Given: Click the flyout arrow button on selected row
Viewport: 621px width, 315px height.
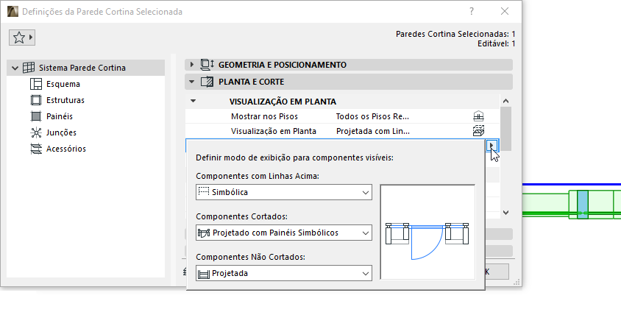Looking at the screenshot, I should [x=492, y=146].
